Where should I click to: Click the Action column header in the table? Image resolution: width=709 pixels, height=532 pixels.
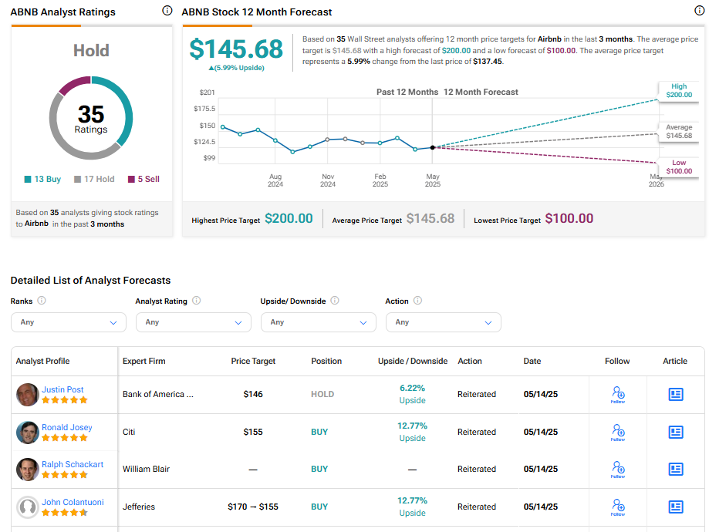(470, 361)
